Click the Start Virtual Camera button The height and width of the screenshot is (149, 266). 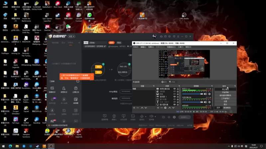pyautogui.click(x=225, y=95)
